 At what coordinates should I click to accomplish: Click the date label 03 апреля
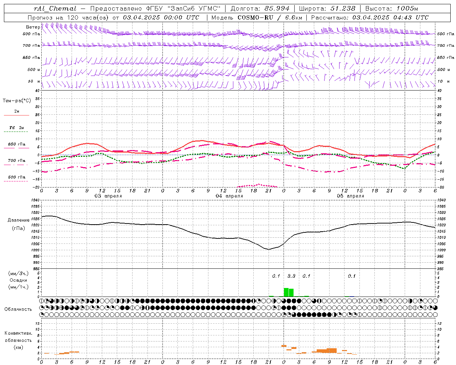108,196
